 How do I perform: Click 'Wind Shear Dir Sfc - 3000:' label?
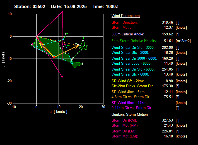133,48
